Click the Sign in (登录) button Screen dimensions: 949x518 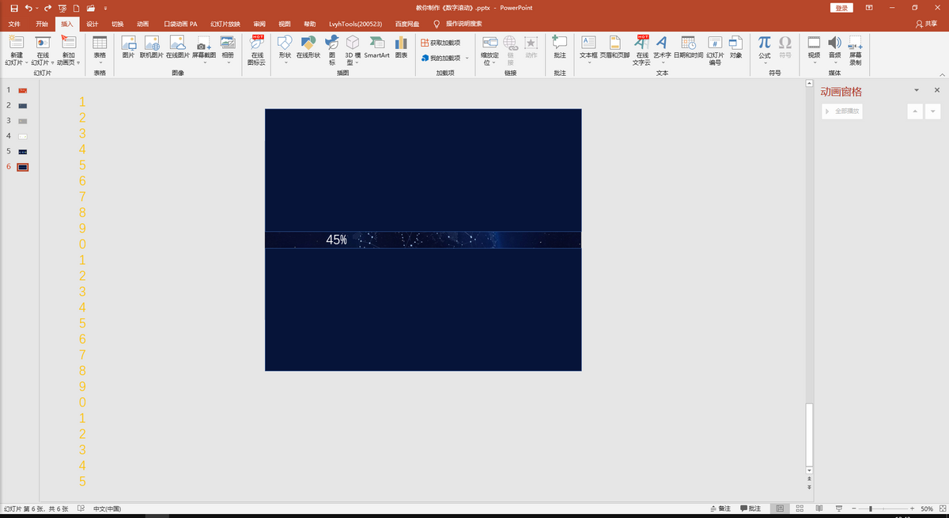coord(841,8)
